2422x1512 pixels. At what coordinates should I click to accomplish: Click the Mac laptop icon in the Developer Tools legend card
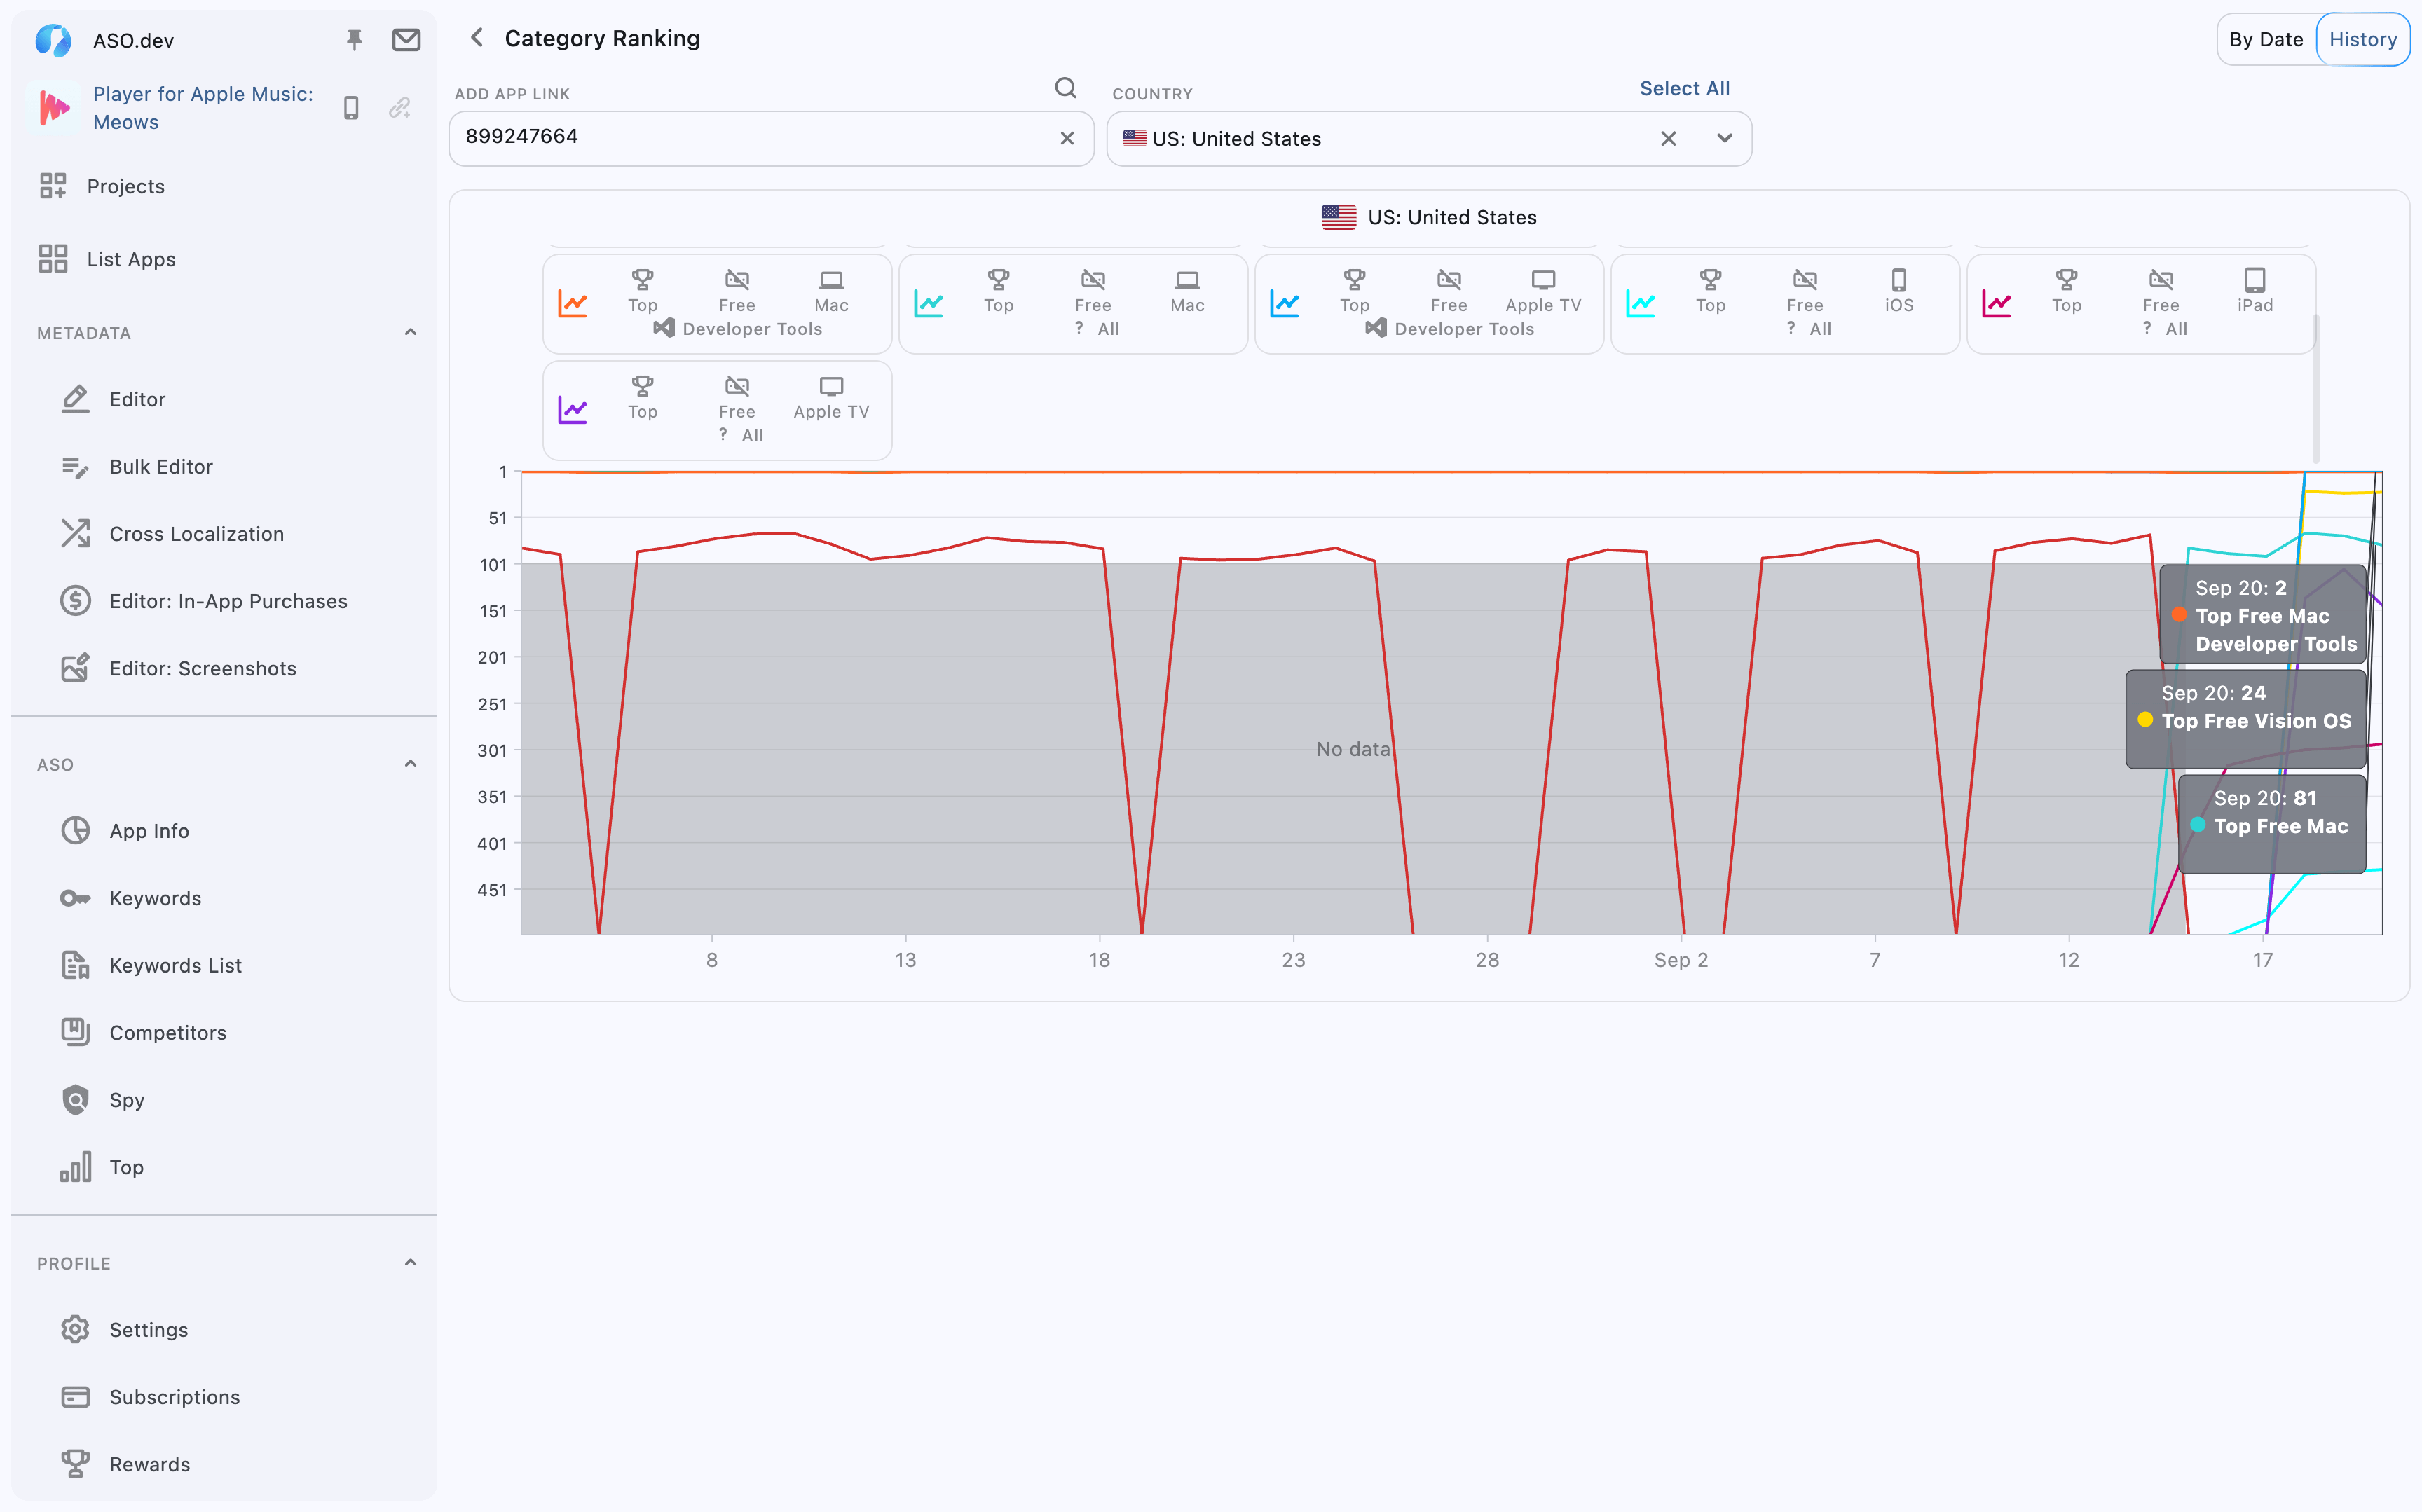click(831, 280)
